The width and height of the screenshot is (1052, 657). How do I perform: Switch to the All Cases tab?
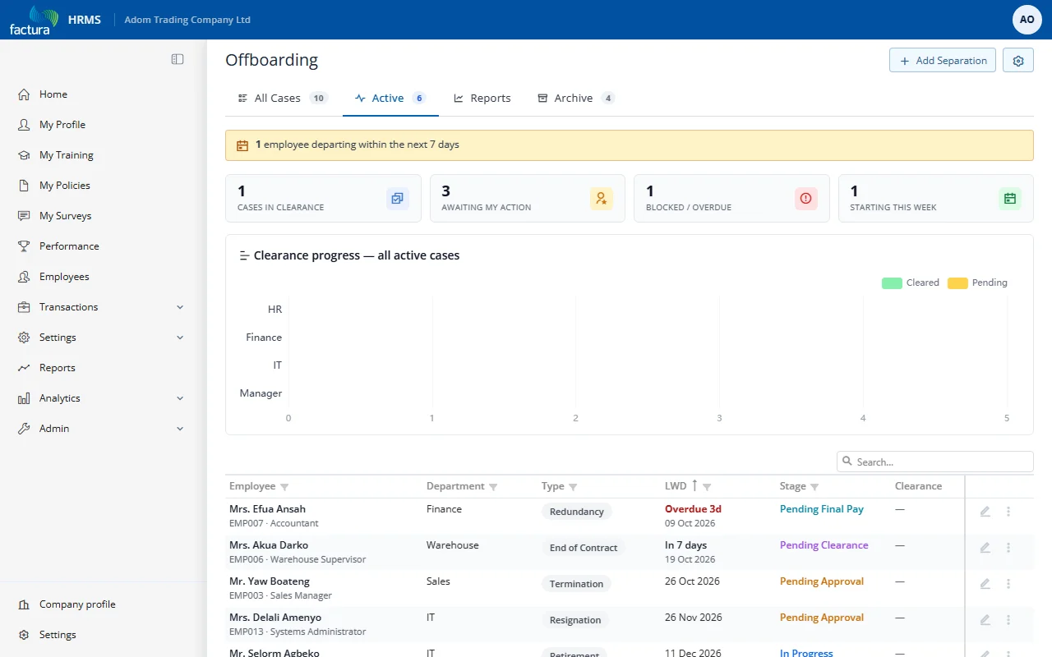pos(283,98)
